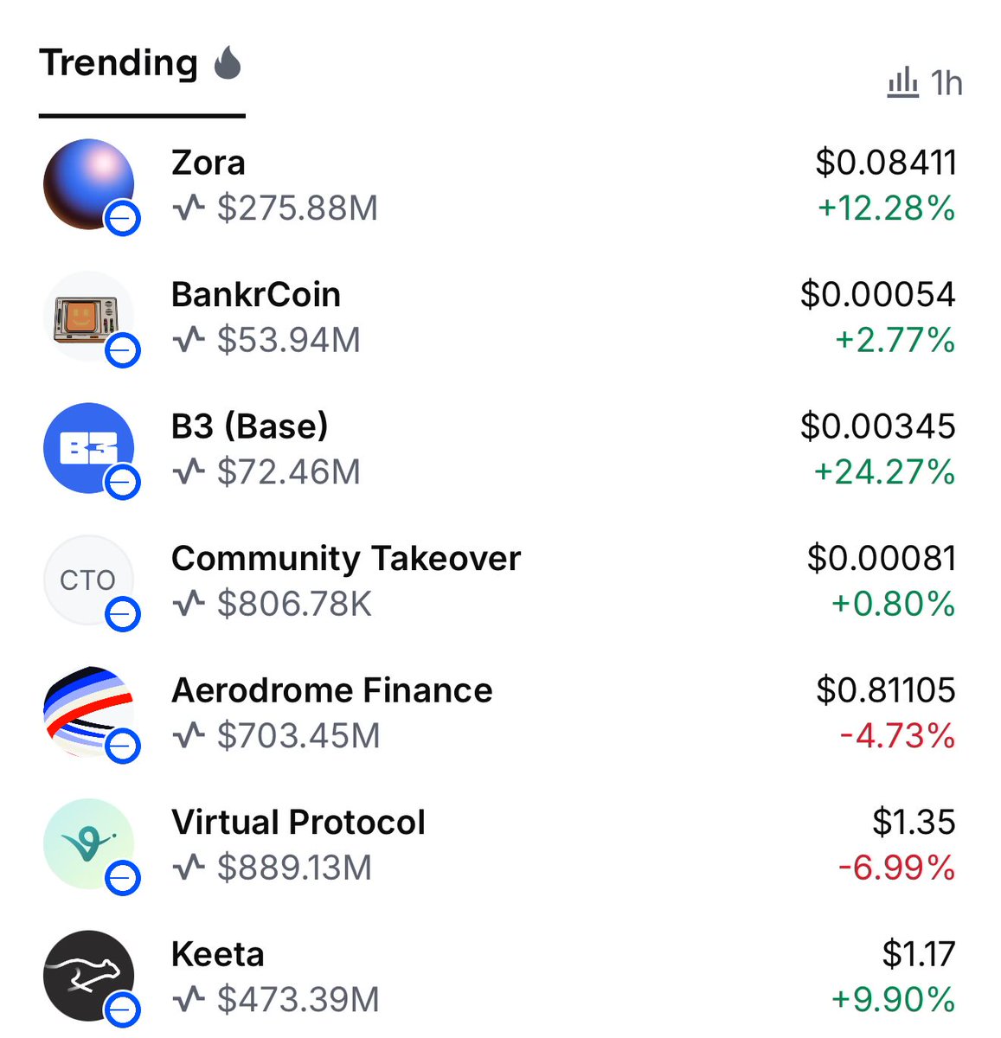Viewport: 1001px width, 1038px height.
Task: Click the flame icon next to Trending
Action: point(228,62)
